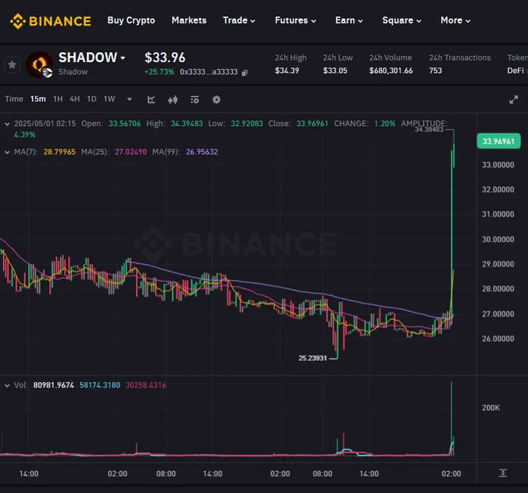Click the volume MA value 58174.3180

point(99,385)
